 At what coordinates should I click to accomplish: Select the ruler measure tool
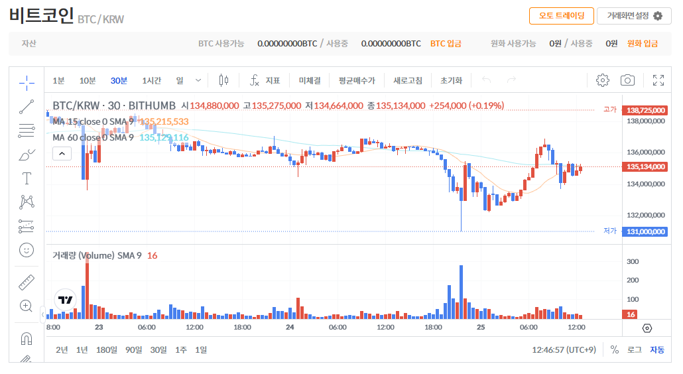pos(27,282)
